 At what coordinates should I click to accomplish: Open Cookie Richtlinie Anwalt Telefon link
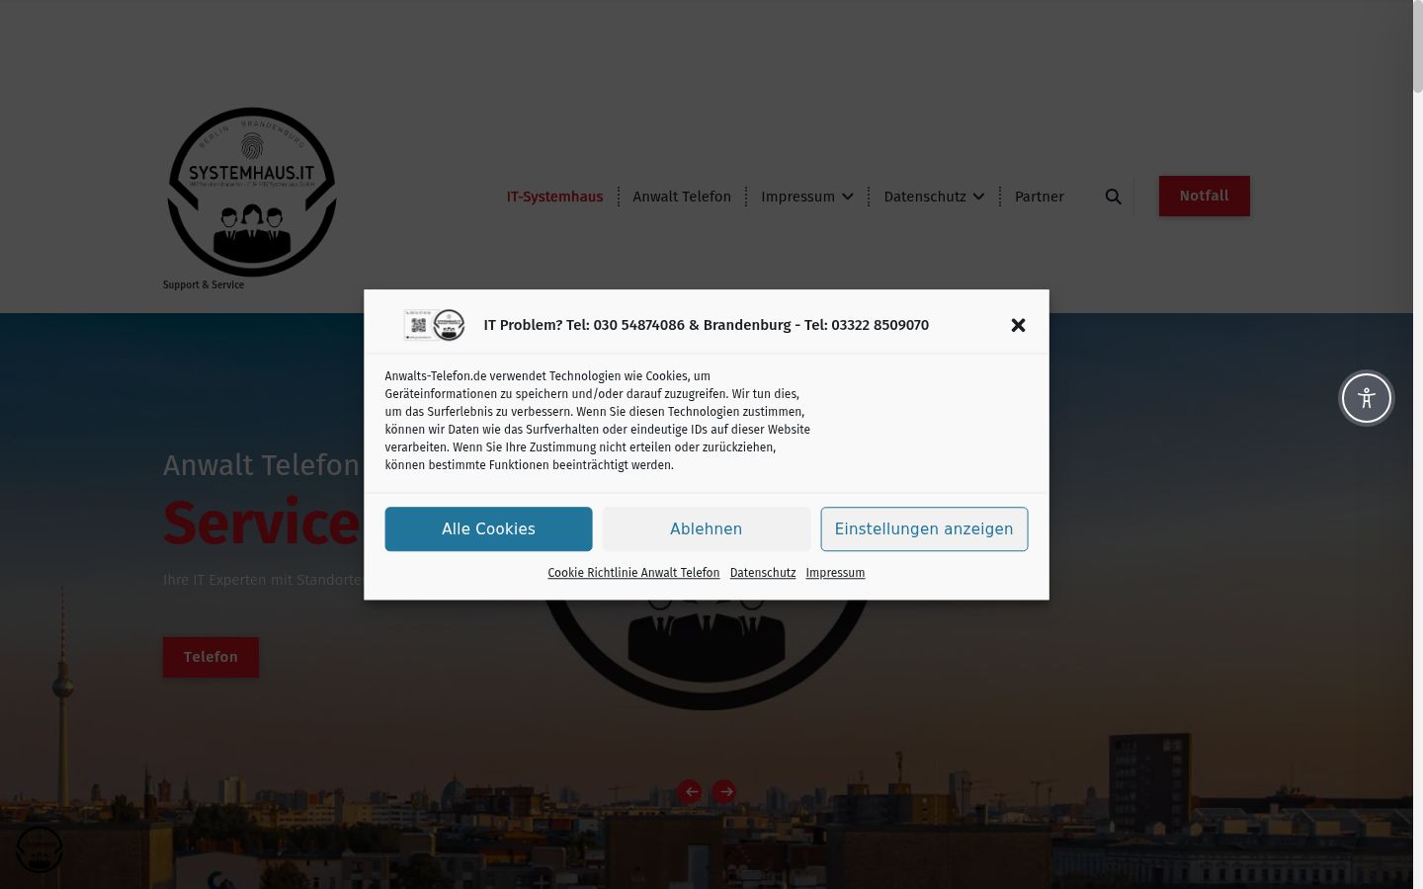pos(633,573)
